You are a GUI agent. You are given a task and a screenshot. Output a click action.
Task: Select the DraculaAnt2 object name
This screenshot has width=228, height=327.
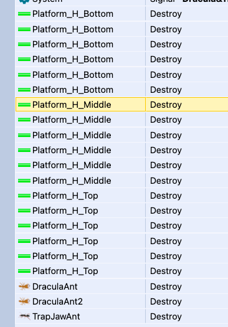(x=57, y=301)
